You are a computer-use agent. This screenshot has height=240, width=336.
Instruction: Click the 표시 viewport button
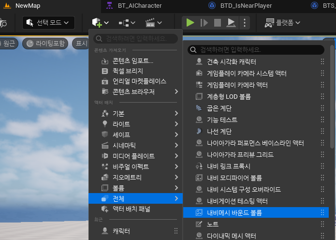81,44
